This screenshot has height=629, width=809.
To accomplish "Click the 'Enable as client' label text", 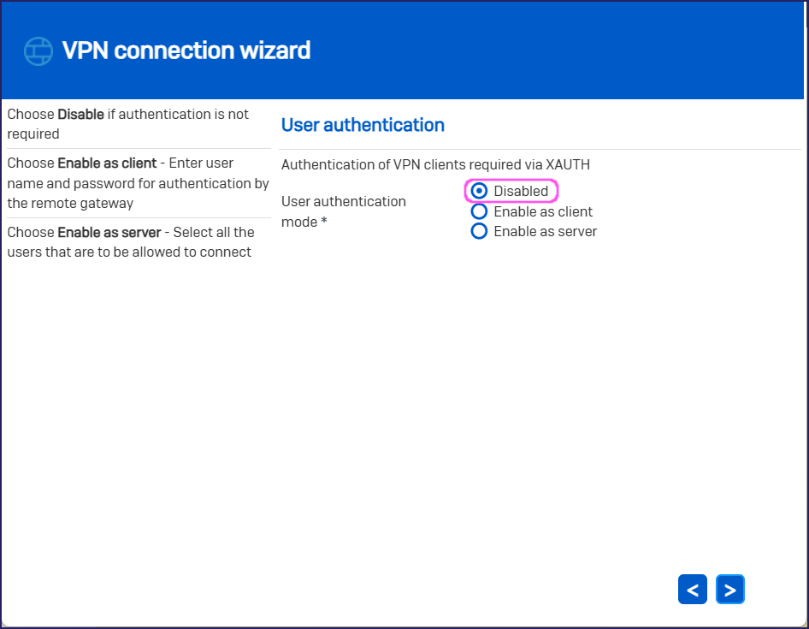I will (543, 211).
